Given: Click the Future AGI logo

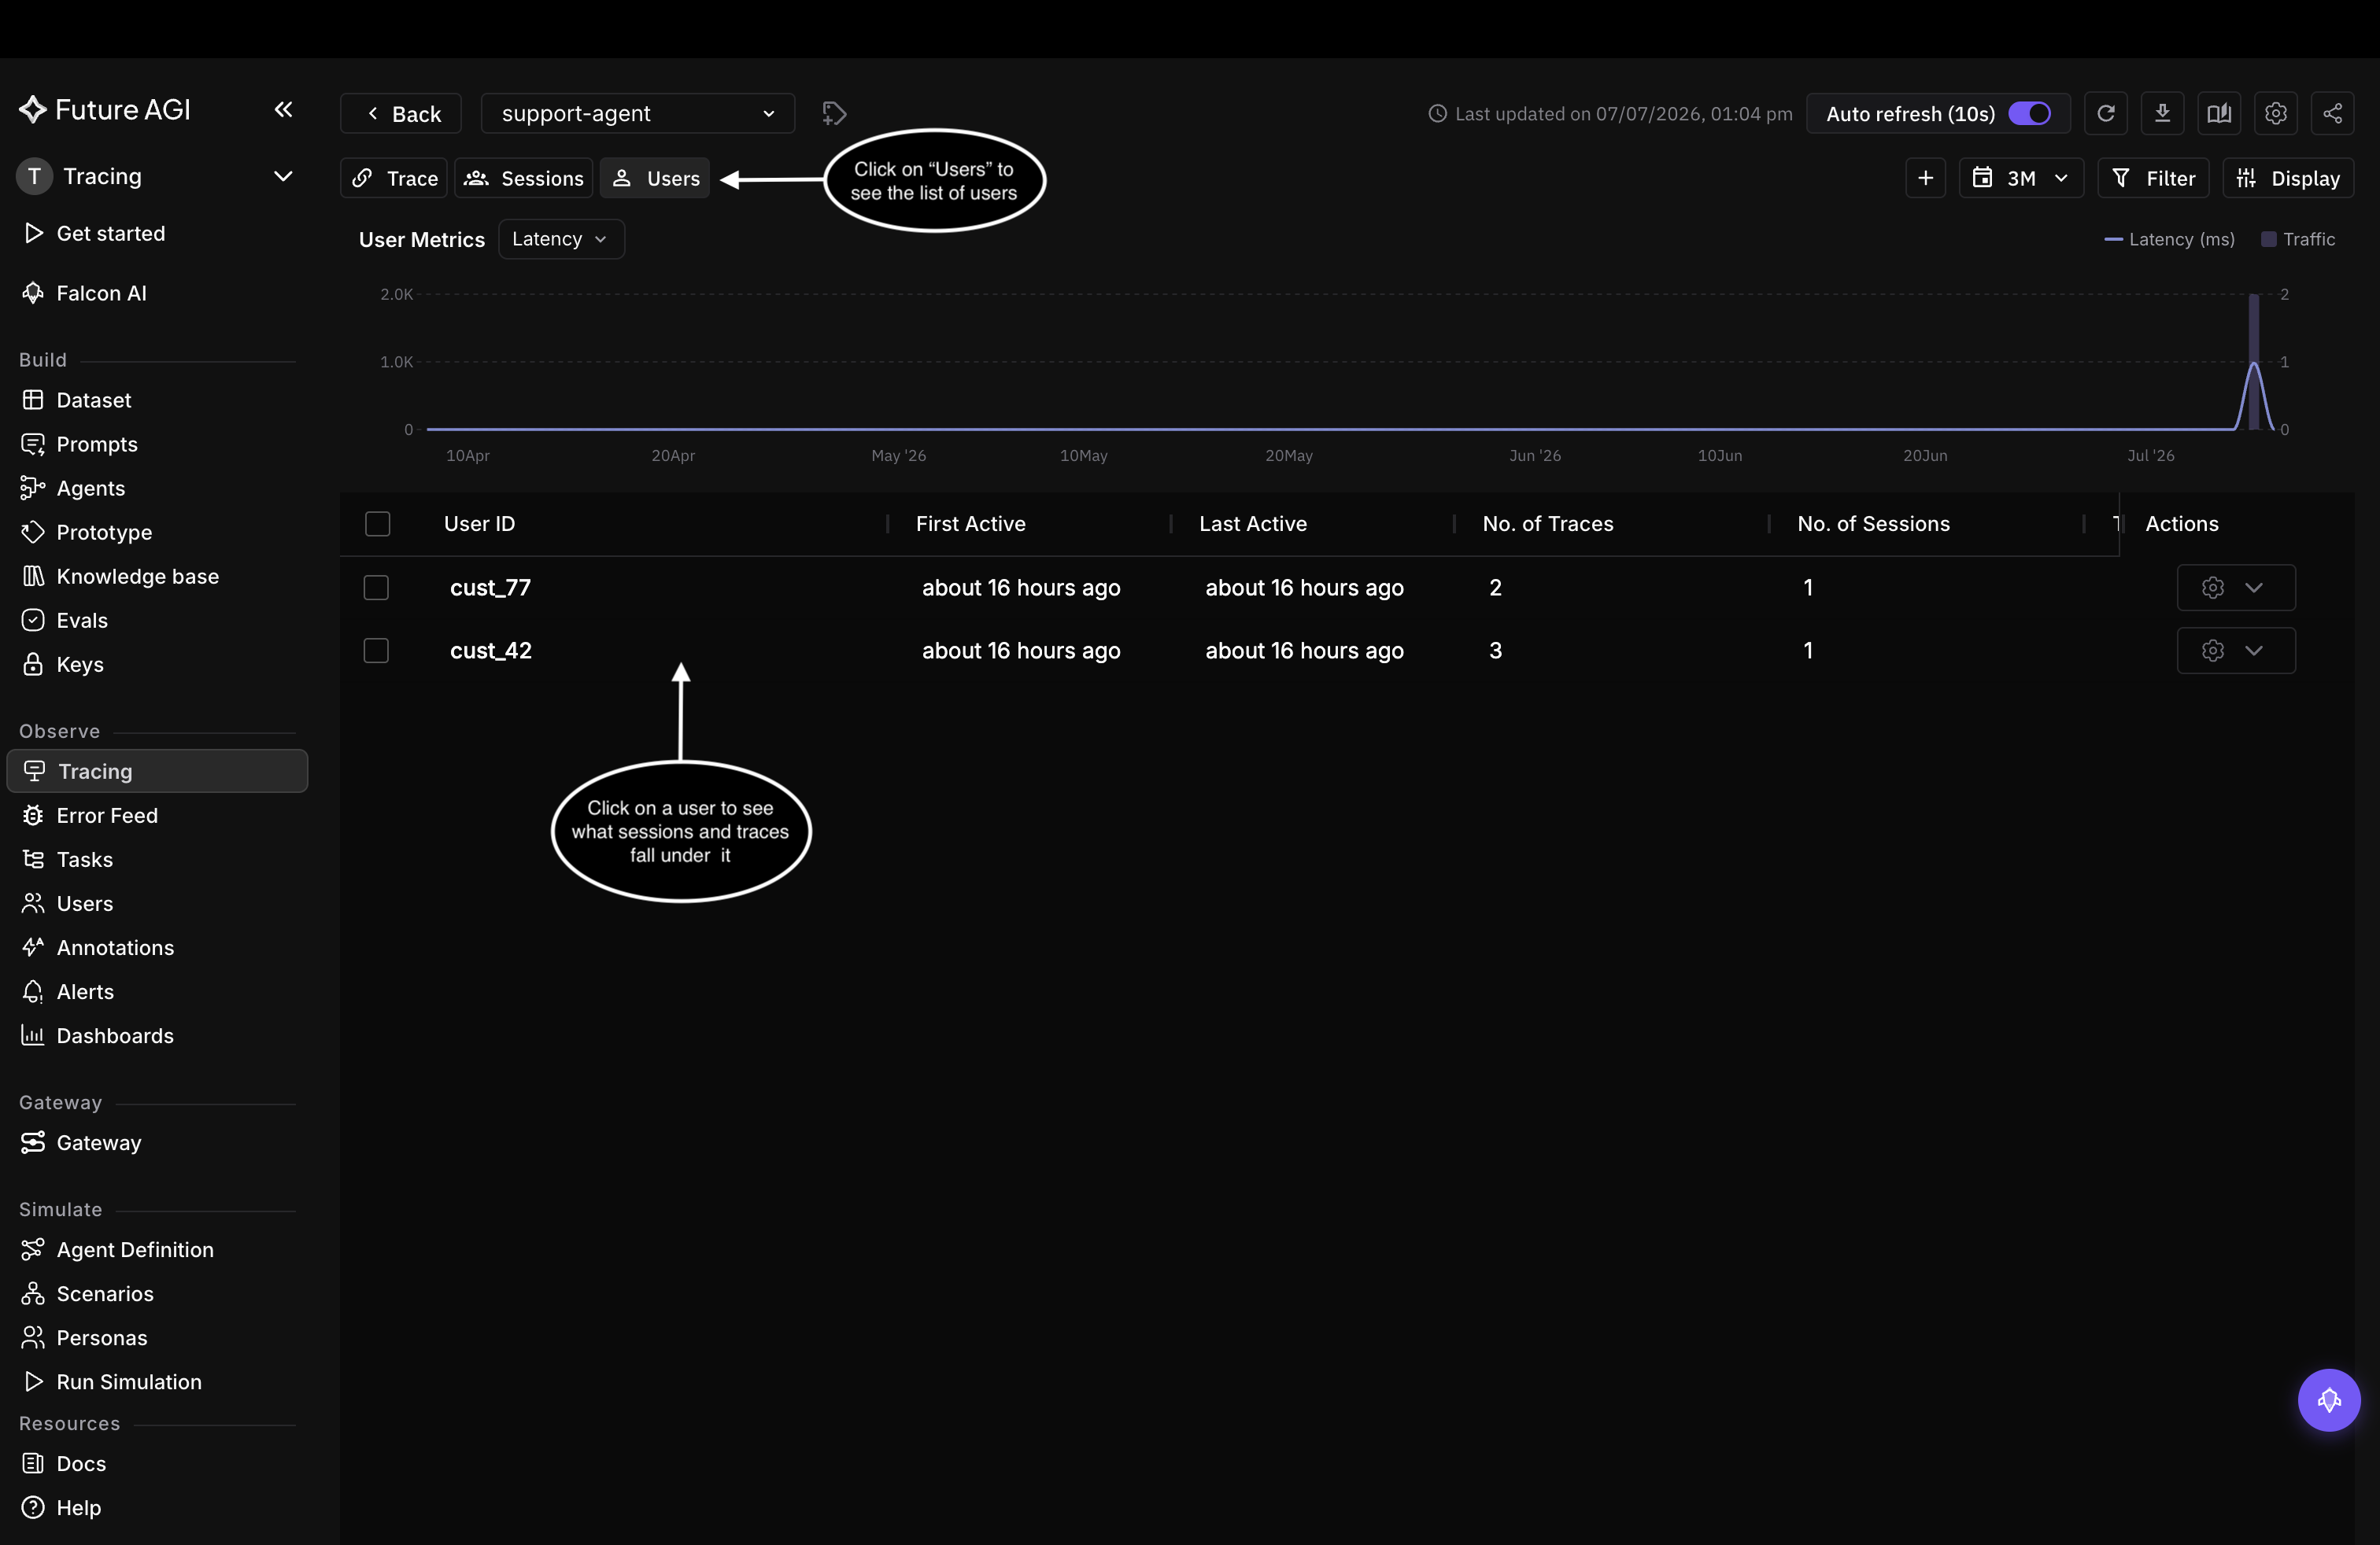Looking at the screenshot, I should pos(105,109).
